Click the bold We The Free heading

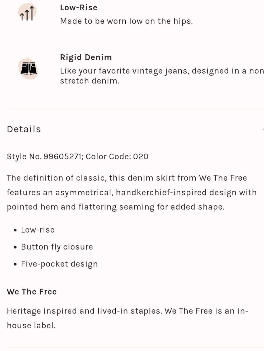32,292
